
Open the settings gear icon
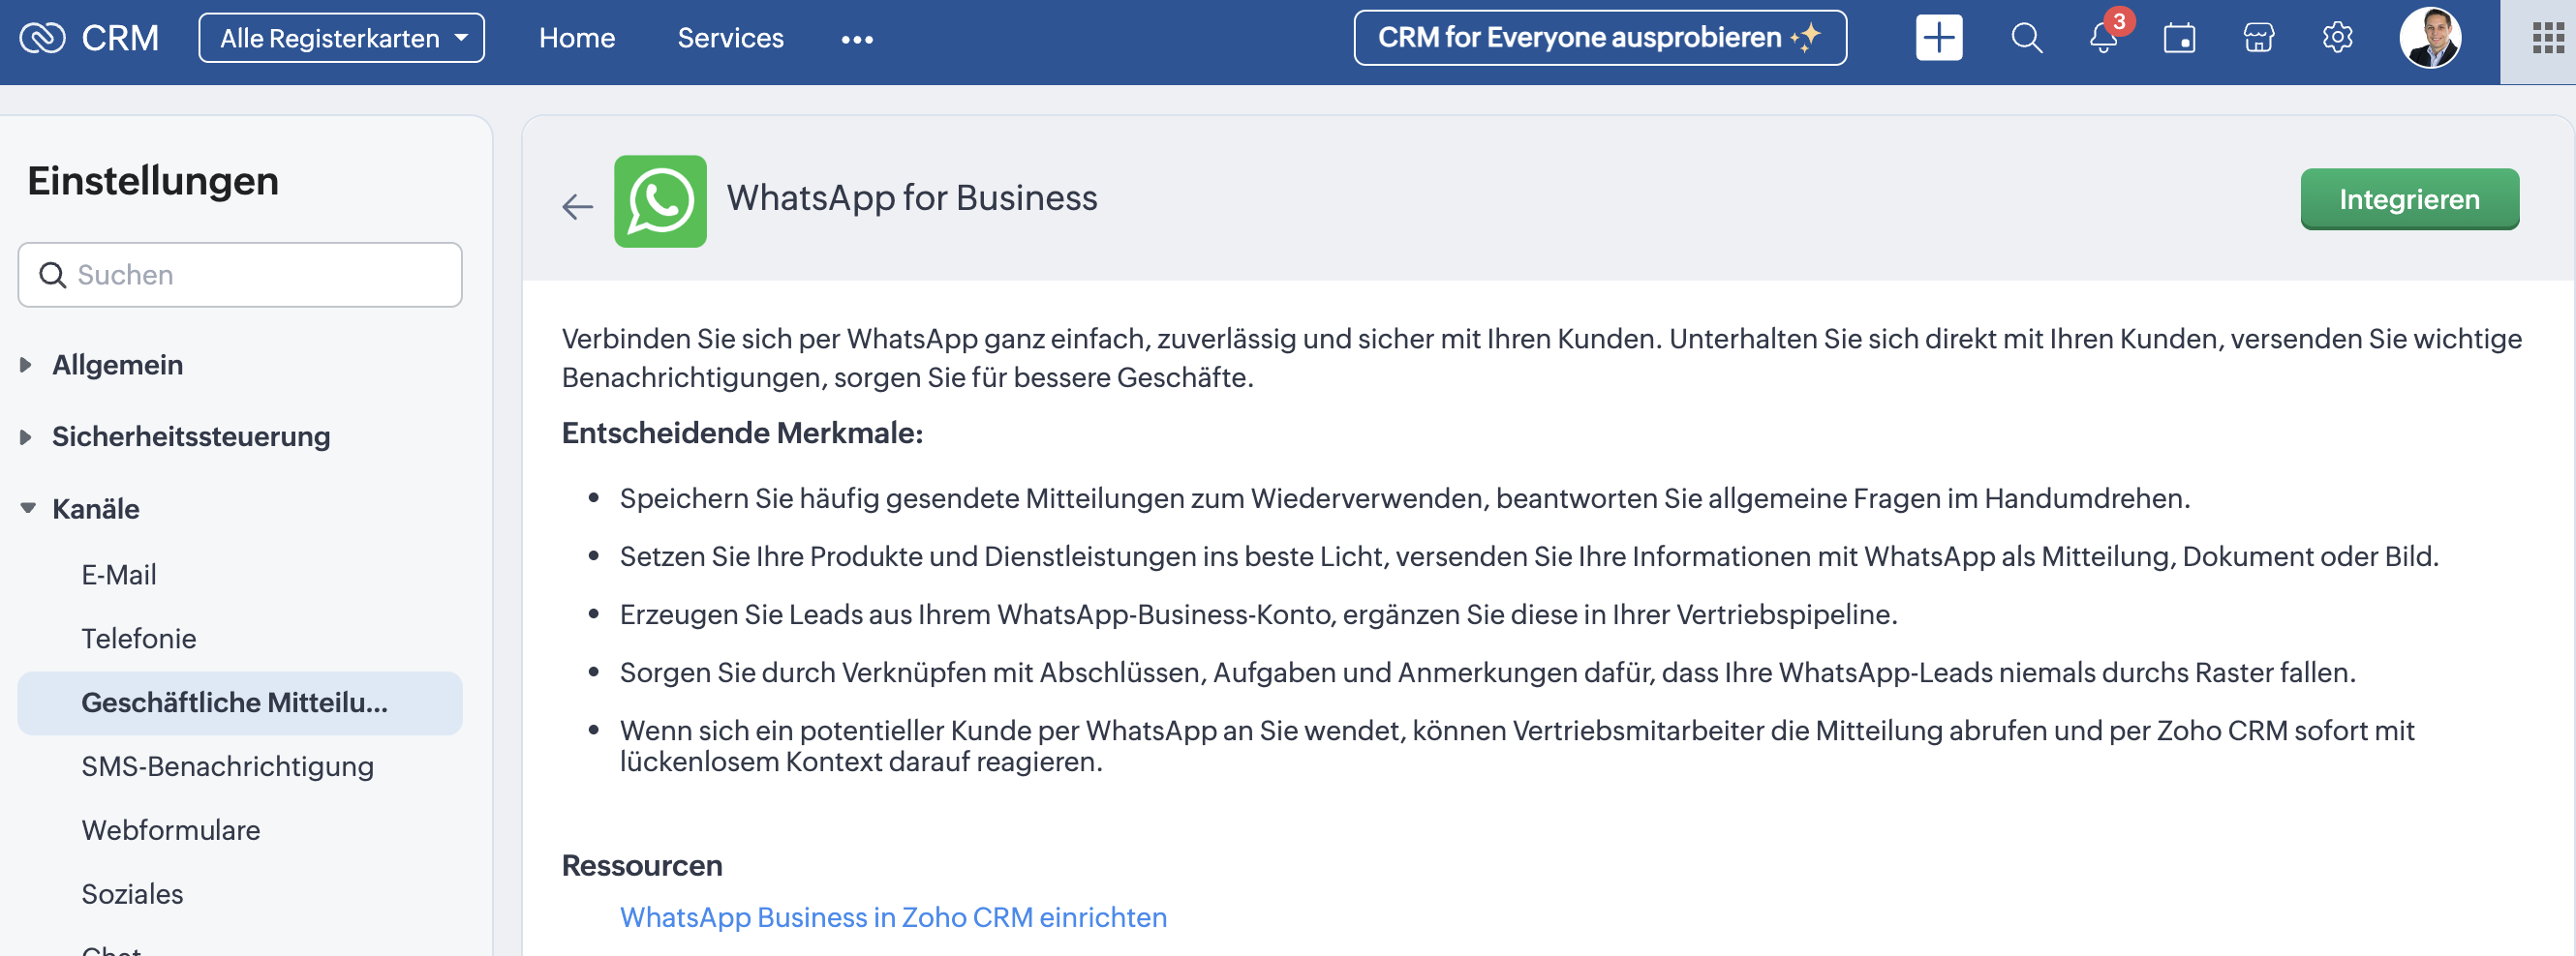point(2336,39)
